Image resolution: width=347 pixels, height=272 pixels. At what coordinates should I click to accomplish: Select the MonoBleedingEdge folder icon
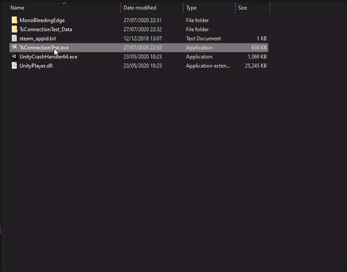(14, 20)
